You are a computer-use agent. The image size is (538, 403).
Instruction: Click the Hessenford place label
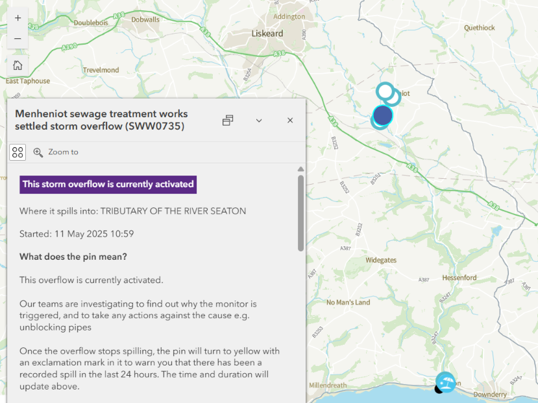pos(459,277)
